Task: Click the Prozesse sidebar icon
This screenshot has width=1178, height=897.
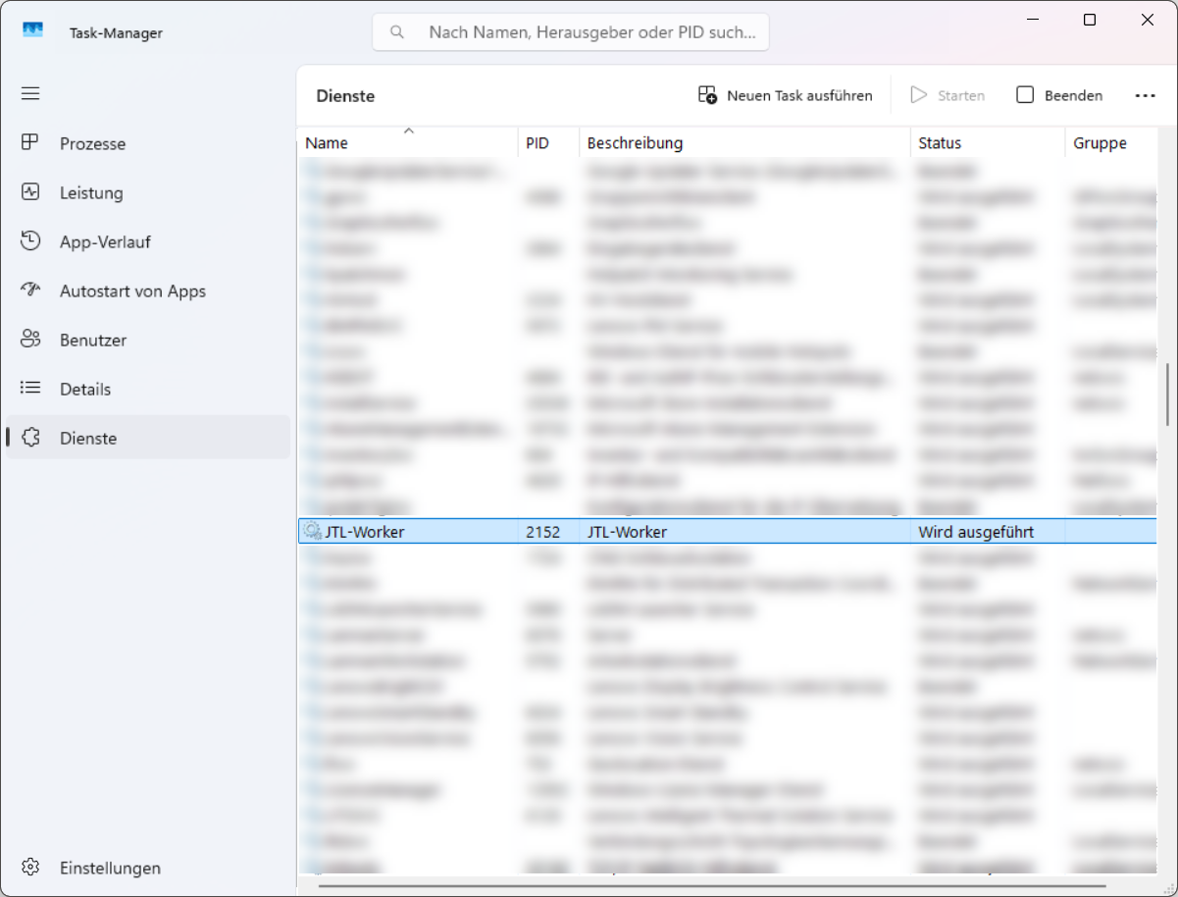Action: (30, 143)
